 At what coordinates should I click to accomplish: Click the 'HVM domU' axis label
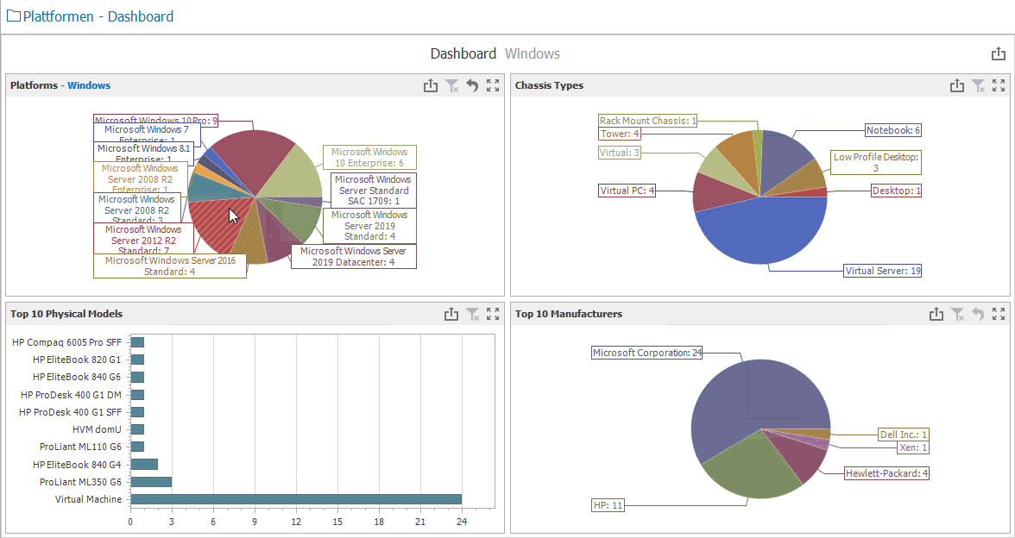97,429
